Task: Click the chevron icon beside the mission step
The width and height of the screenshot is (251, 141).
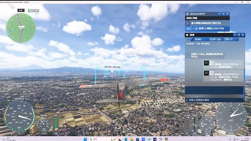Action: tap(187, 23)
